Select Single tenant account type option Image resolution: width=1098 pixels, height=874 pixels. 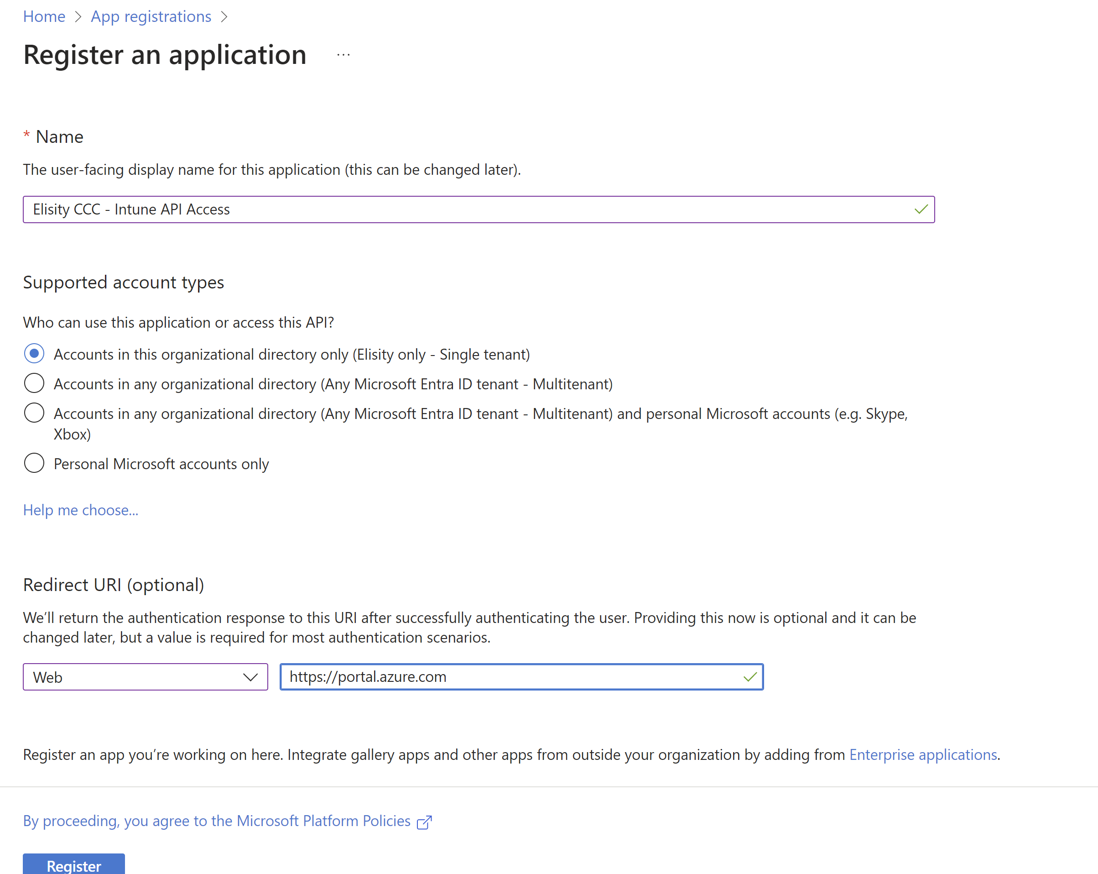[x=34, y=354]
